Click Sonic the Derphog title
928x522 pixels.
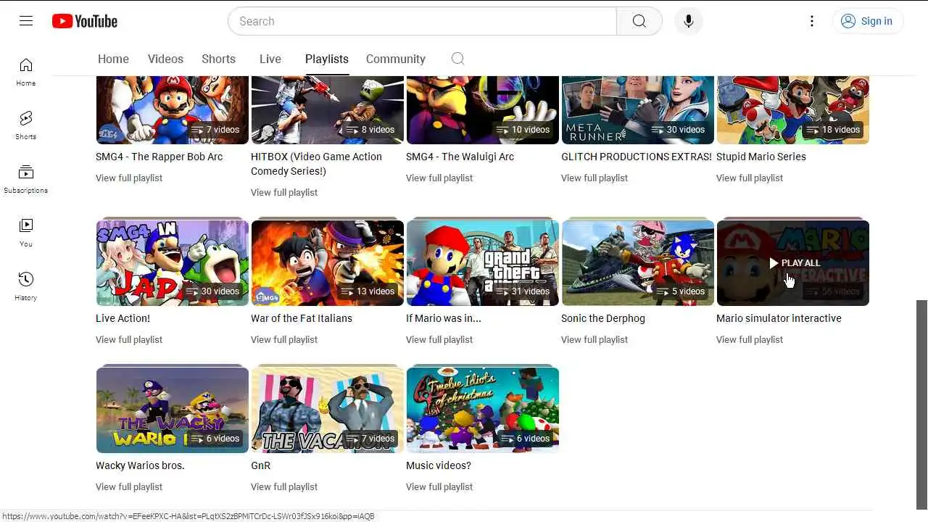coord(602,318)
